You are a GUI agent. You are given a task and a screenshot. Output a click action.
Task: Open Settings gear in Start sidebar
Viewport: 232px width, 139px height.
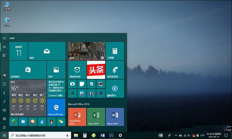[4, 119]
